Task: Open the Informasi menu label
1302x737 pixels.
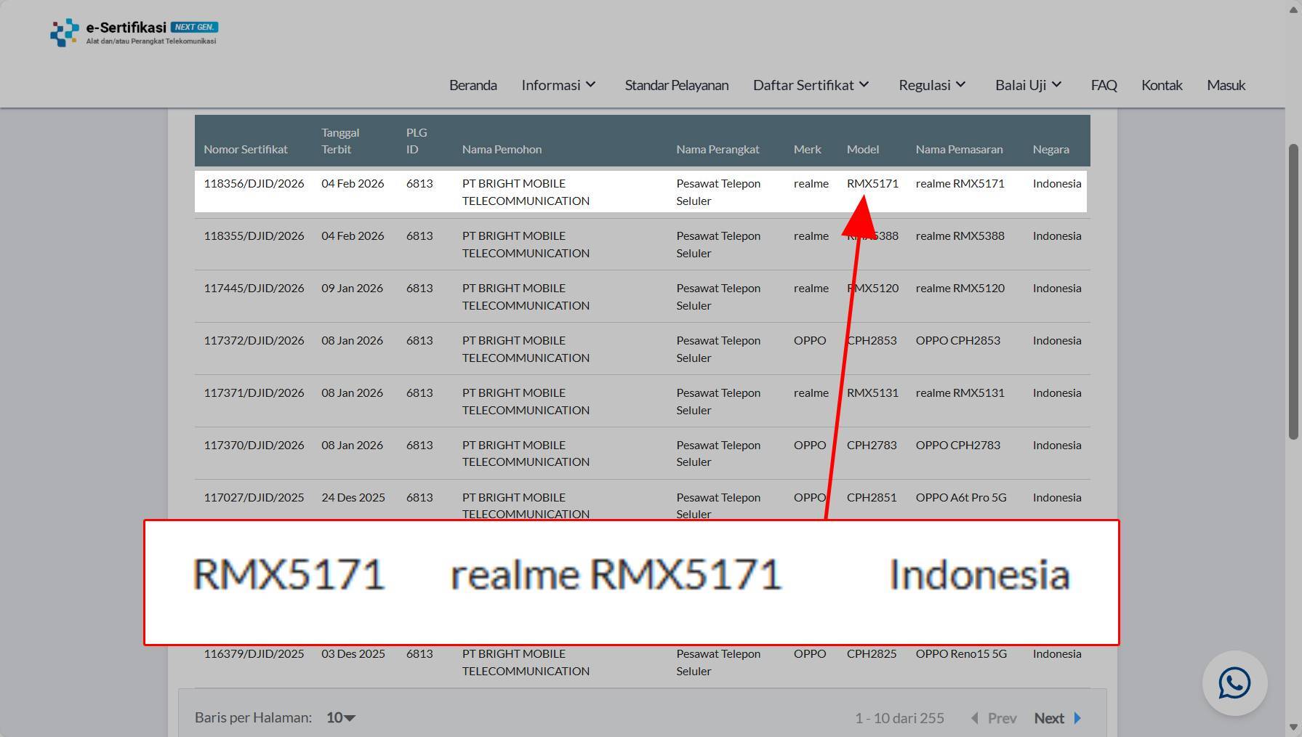Action: (x=551, y=85)
